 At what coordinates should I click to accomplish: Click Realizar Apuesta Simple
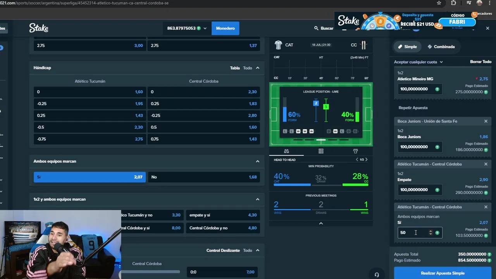pyautogui.click(x=443, y=273)
